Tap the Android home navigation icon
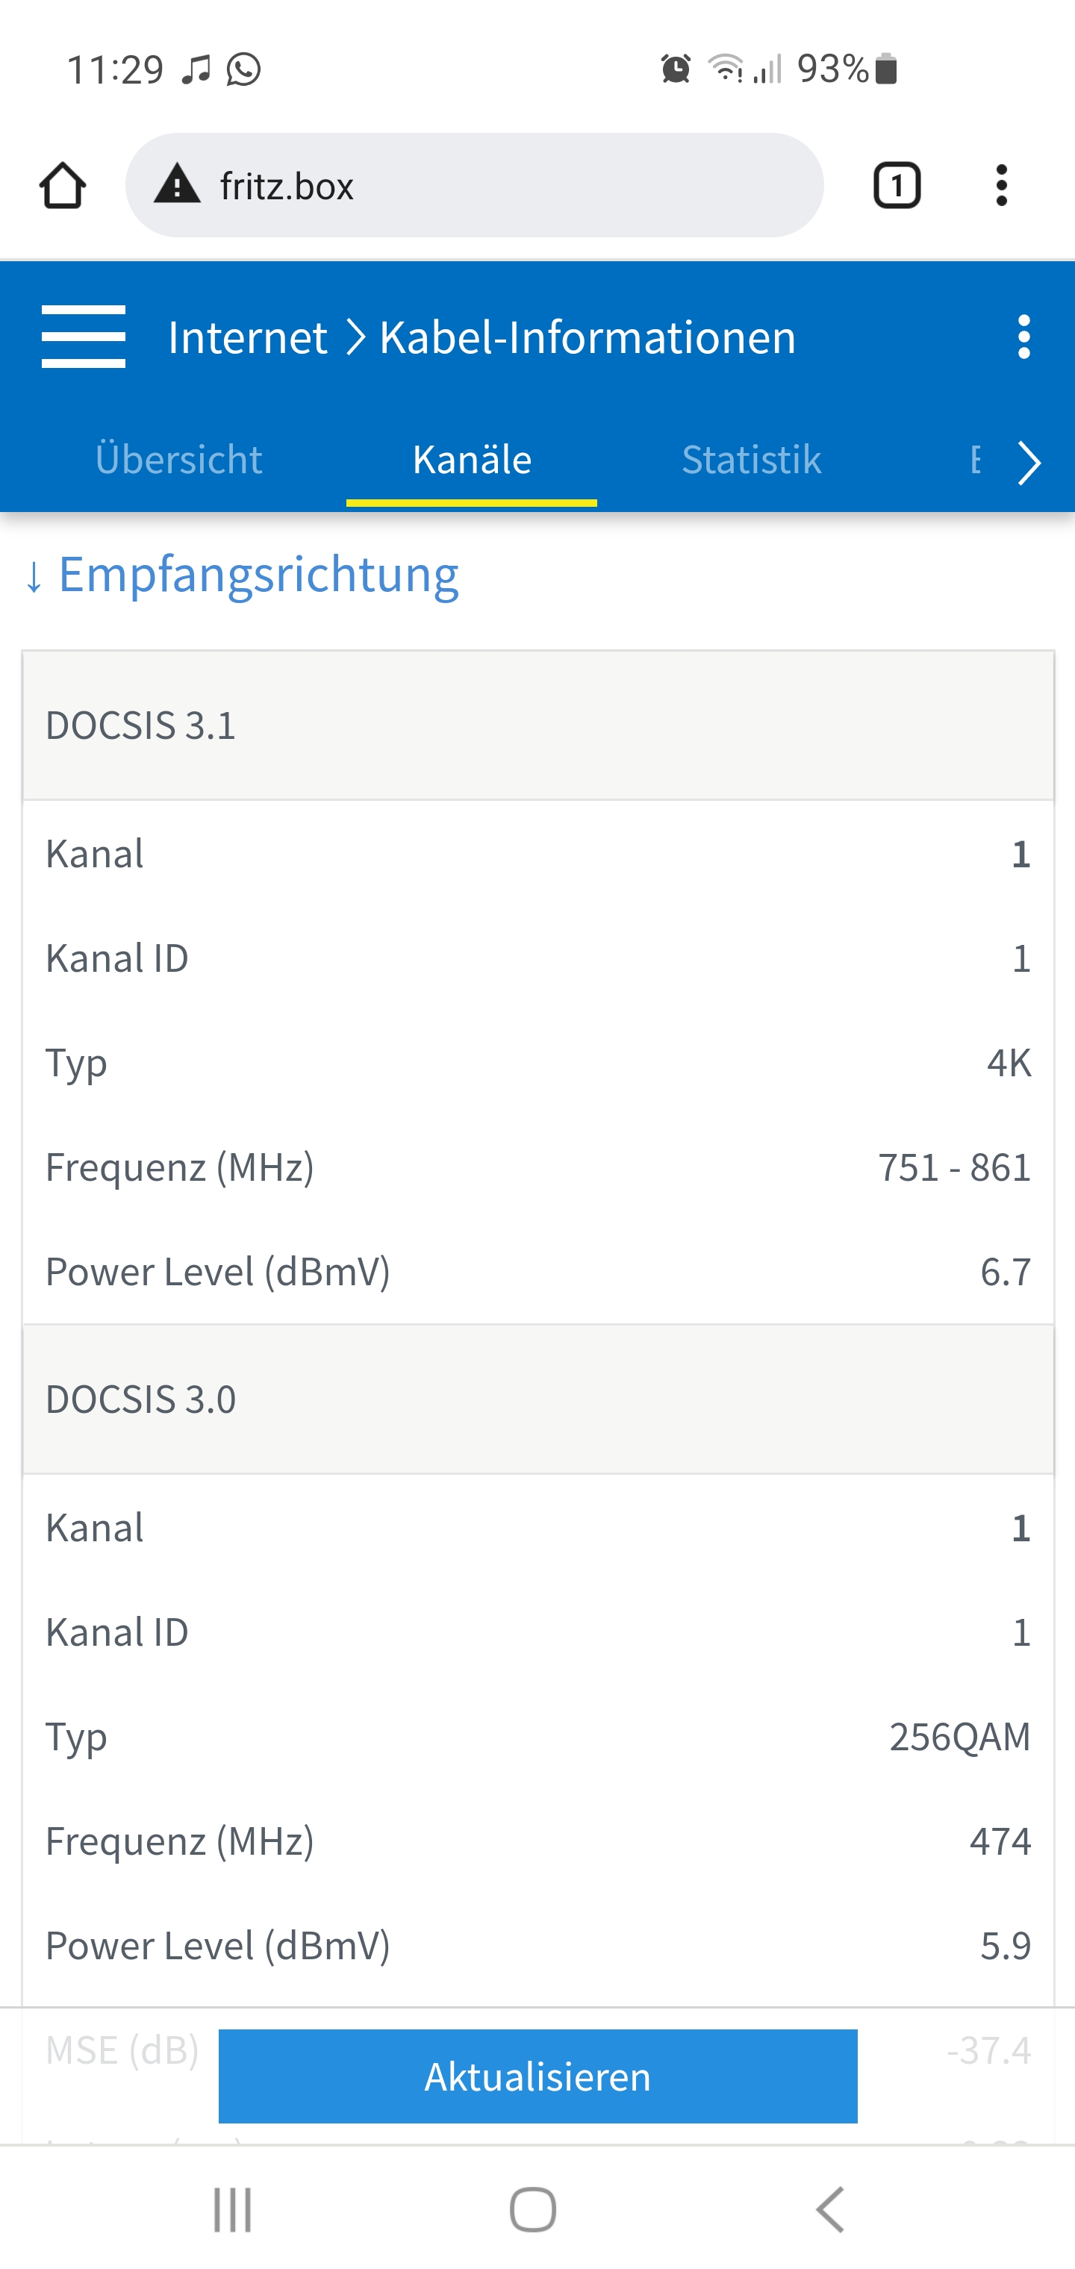 click(533, 2209)
